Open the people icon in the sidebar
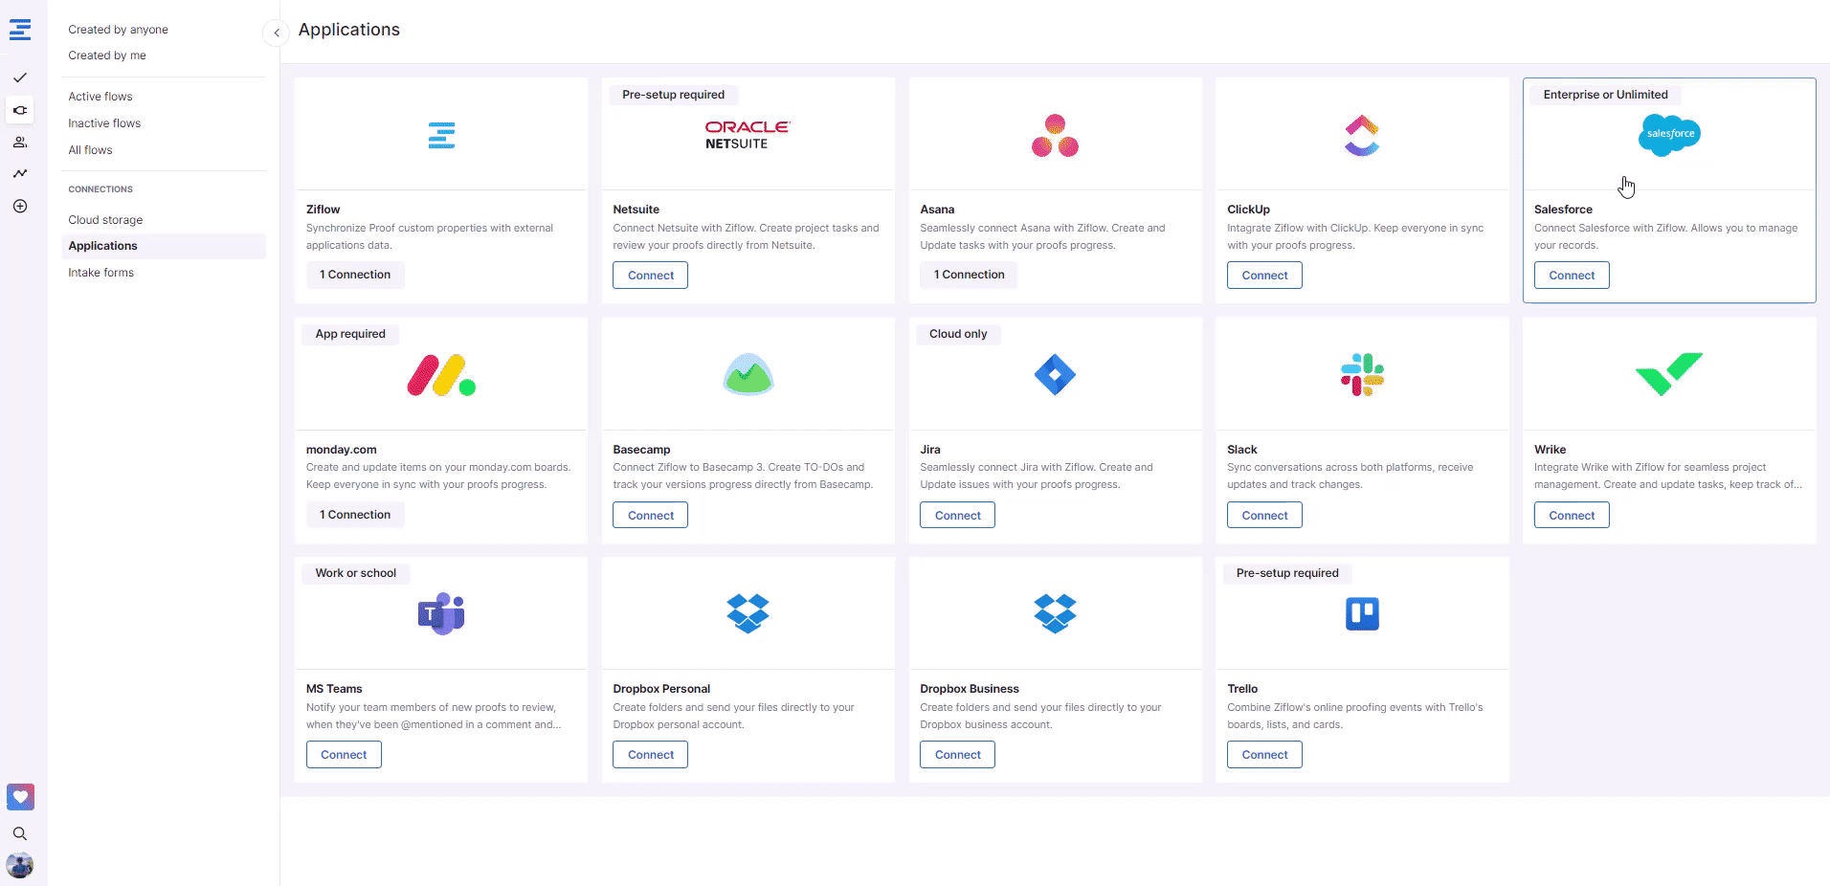 point(20,143)
